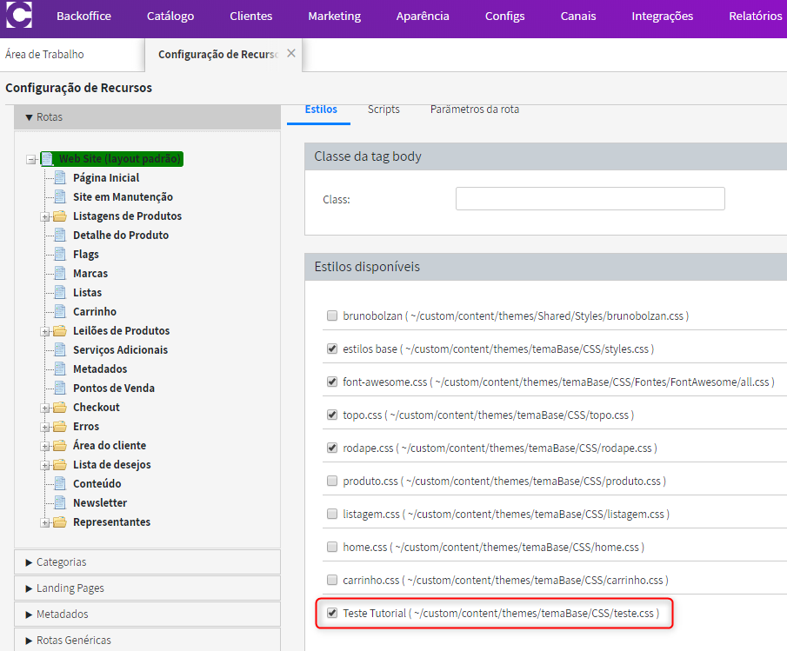Click the Pontos de Venda page icon
Viewport: 787px width, 651px height.
pos(60,389)
